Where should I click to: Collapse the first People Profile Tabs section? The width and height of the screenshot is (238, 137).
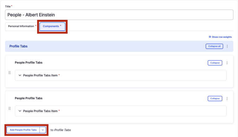(x=214, y=63)
